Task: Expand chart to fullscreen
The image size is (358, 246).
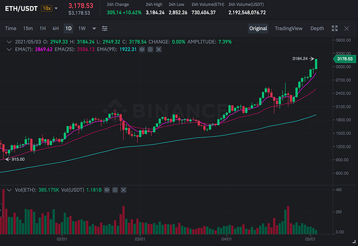Action: [x=334, y=28]
